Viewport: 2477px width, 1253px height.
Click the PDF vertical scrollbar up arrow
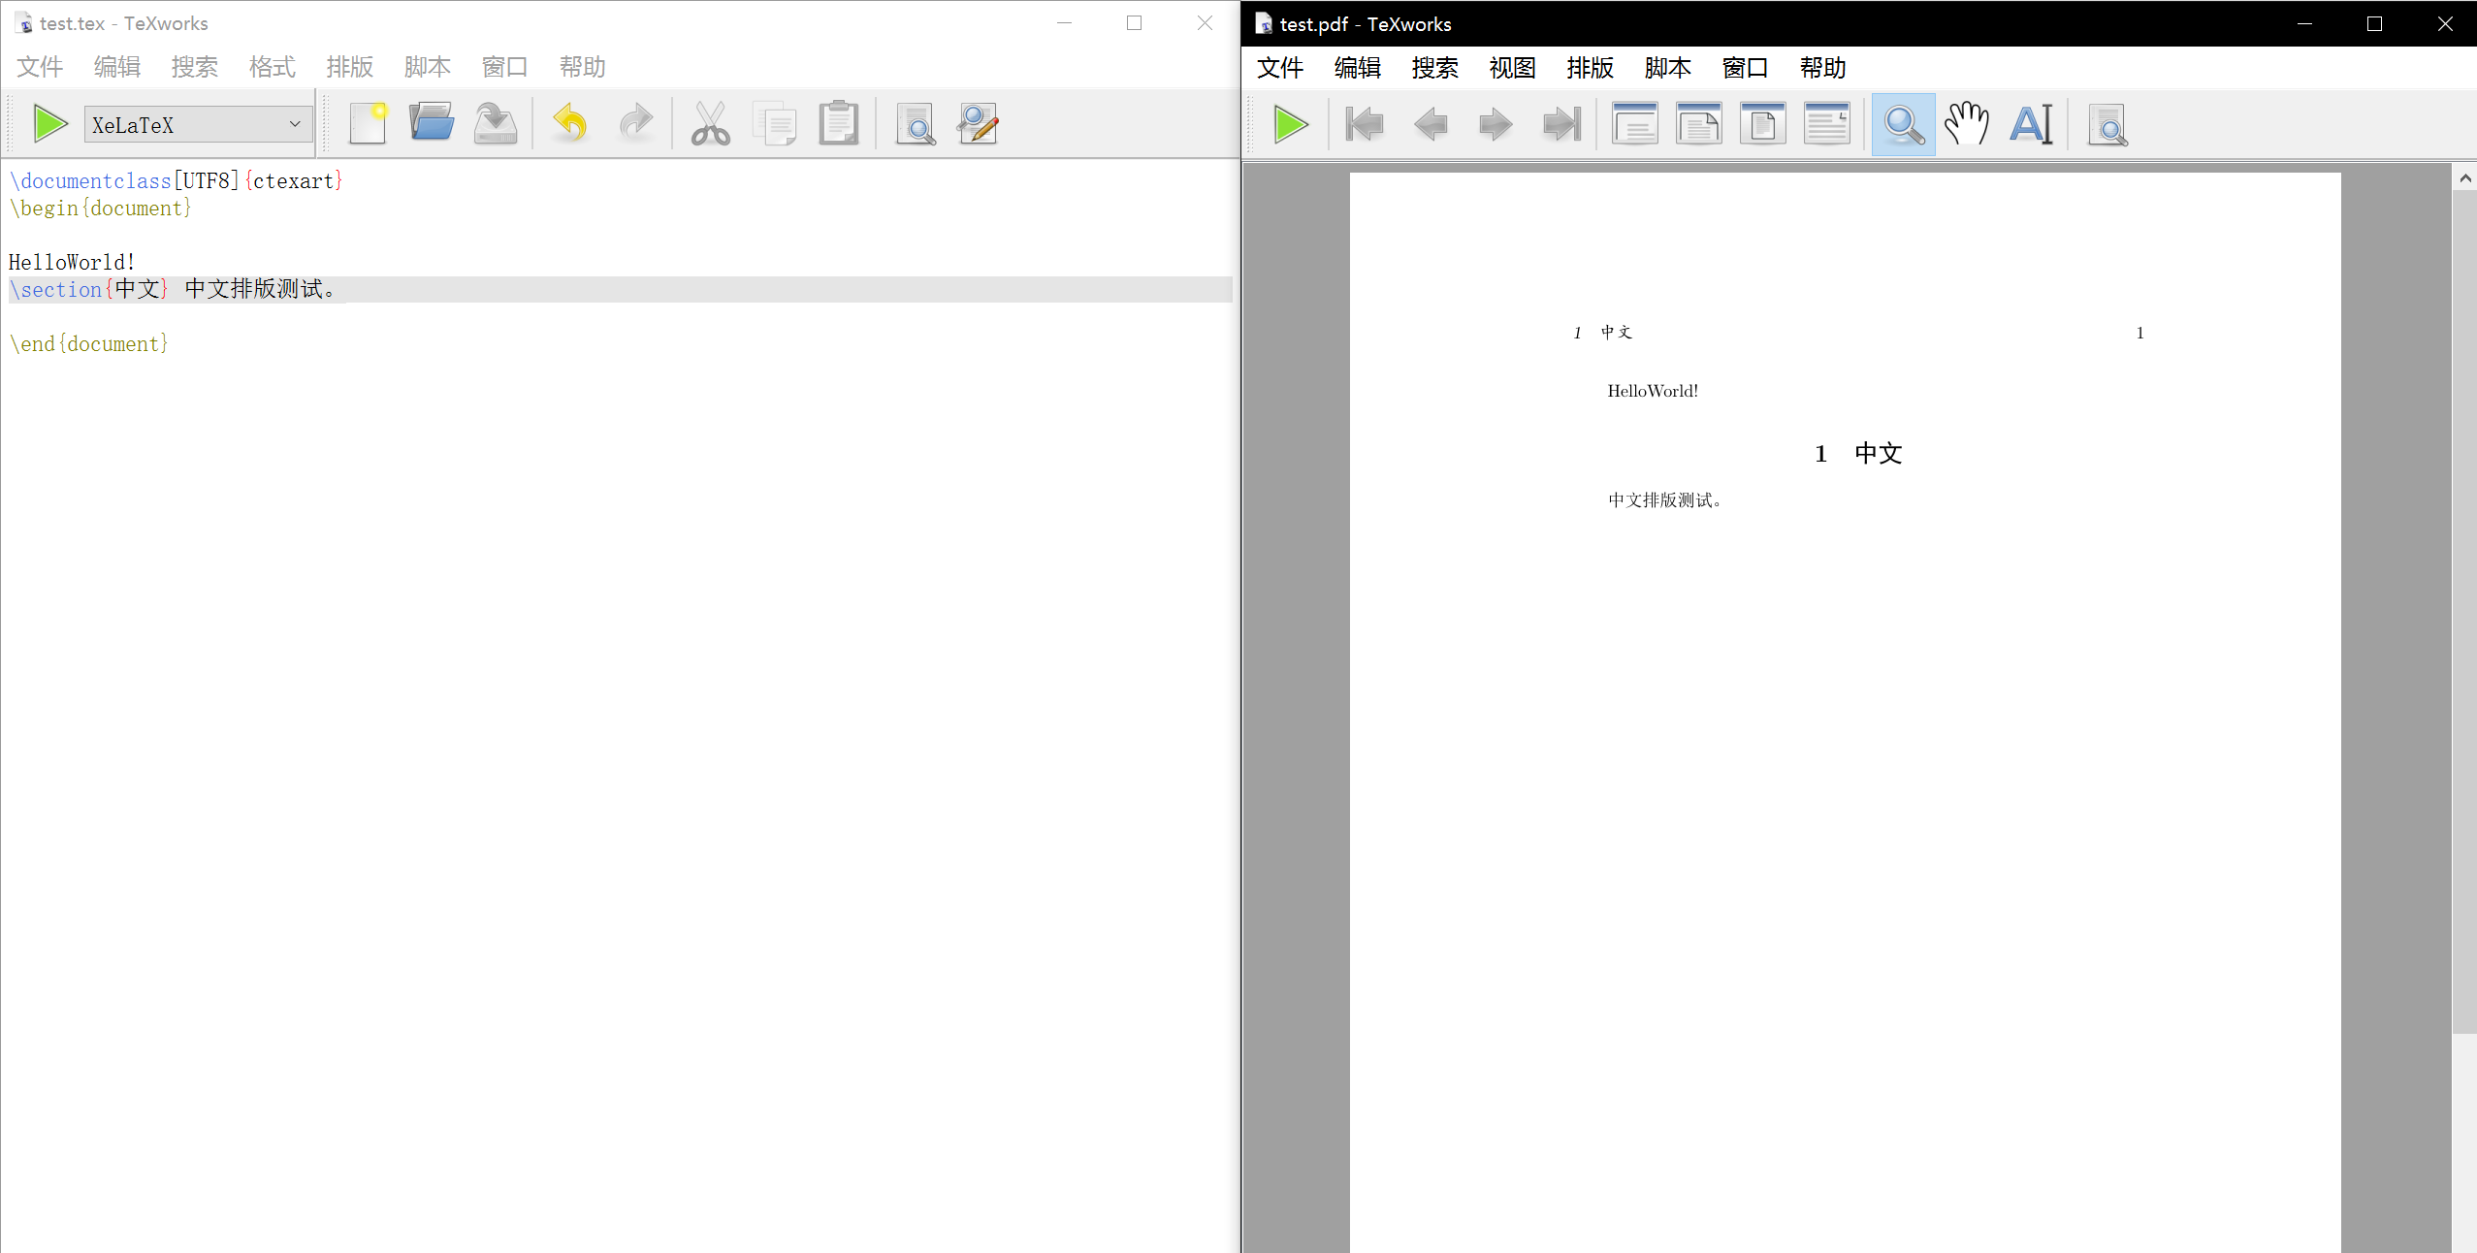pos(2464,178)
